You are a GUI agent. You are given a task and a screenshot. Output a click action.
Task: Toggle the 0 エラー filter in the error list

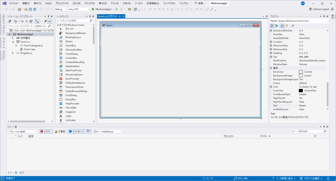[x=46, y=131]
